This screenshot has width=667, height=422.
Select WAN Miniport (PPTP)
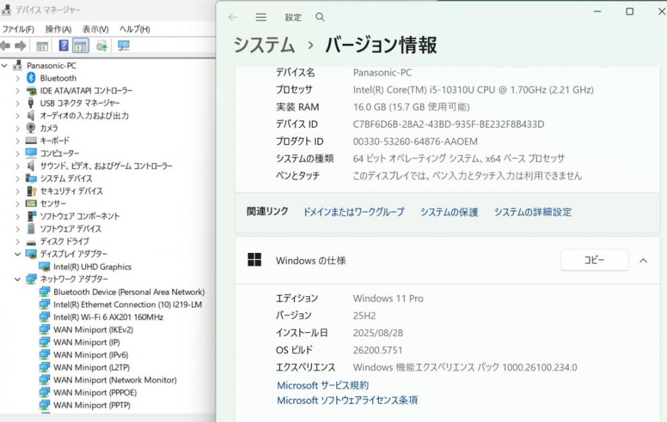pos(92,405)
